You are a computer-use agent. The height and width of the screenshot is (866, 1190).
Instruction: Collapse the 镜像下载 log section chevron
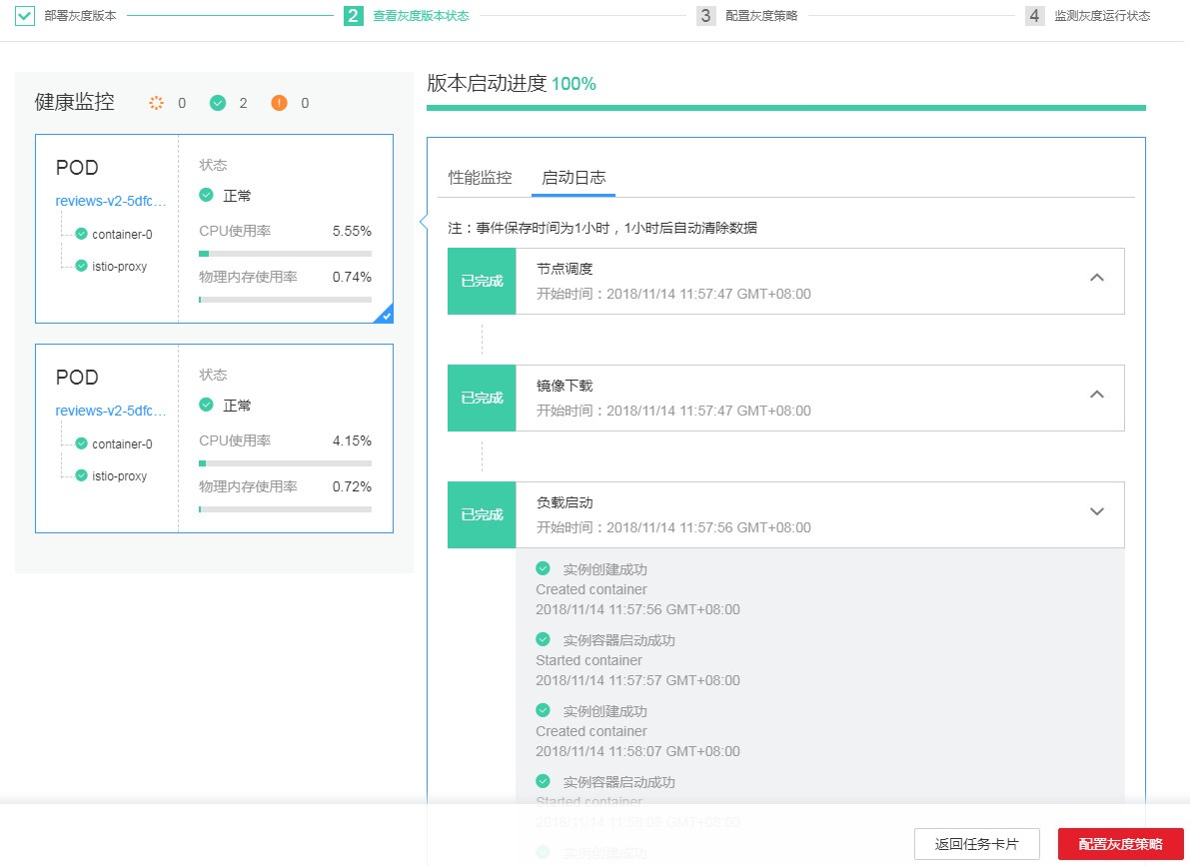(x=1097, y=395)
